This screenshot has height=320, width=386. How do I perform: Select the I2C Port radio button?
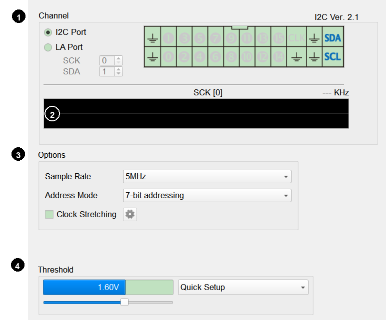48,32
